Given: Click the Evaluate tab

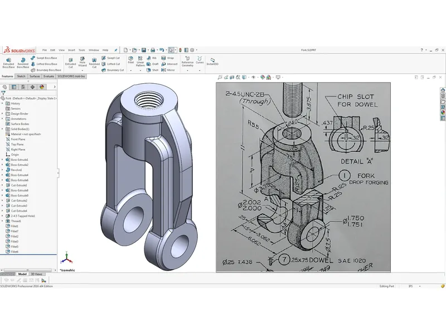Looking at the screenshot, I should point(49,76).
